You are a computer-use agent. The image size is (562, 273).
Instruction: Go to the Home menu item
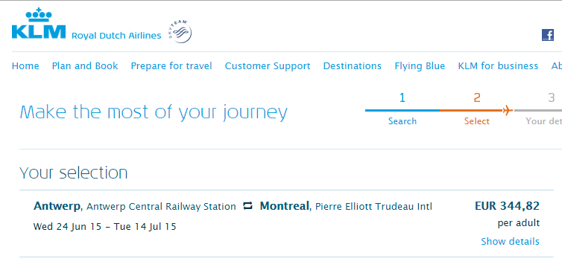pos(25,66)
